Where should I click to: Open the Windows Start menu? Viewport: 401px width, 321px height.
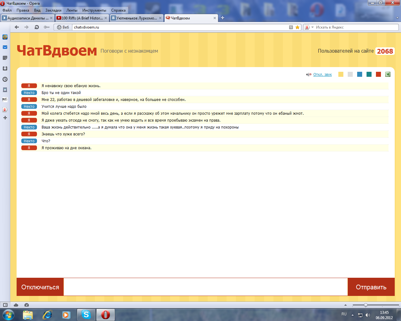tap(8, 314)
